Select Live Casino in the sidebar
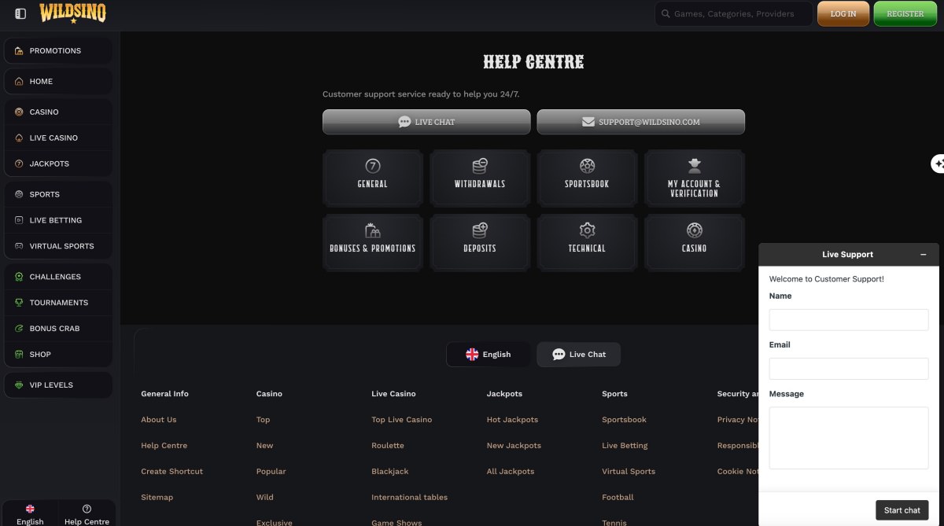Image resolution: width=944 pixels, height=526 pixels. [x=58, y=138]
